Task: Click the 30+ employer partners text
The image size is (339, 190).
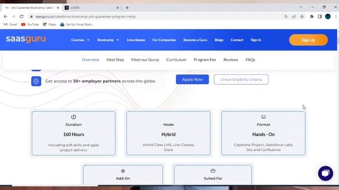Action: (96, 81)
